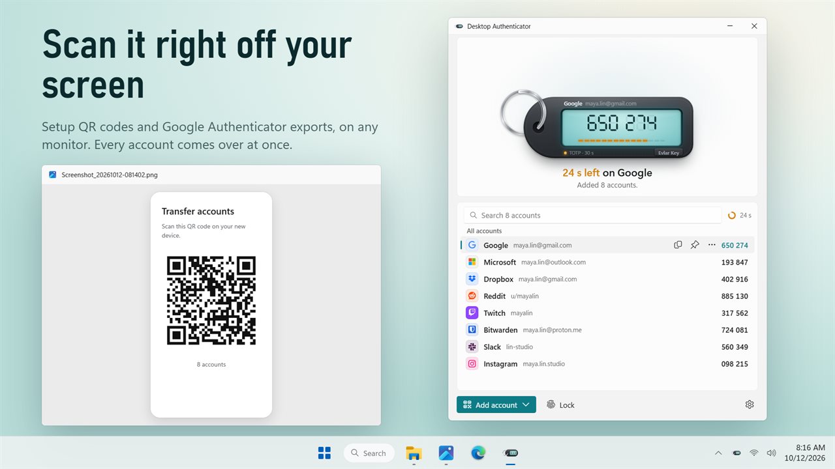835x469 pixels.
Task: Click the QR code in the screenshot window
Action: 211,300
